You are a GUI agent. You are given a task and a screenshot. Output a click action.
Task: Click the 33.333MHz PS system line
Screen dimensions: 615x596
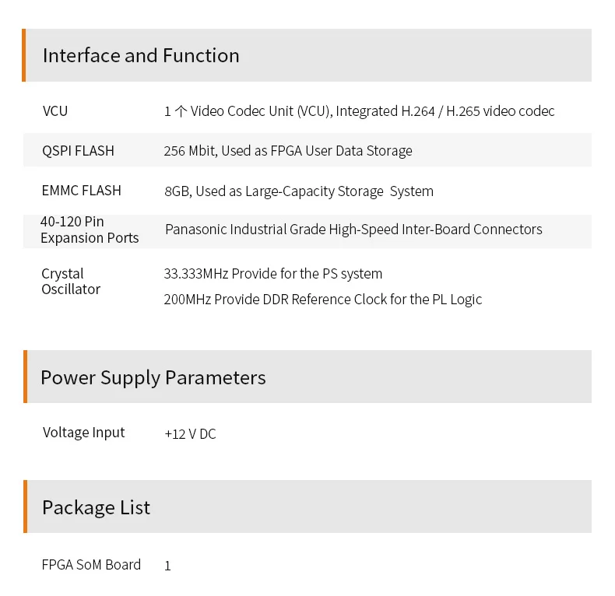(x=273, y=274)
